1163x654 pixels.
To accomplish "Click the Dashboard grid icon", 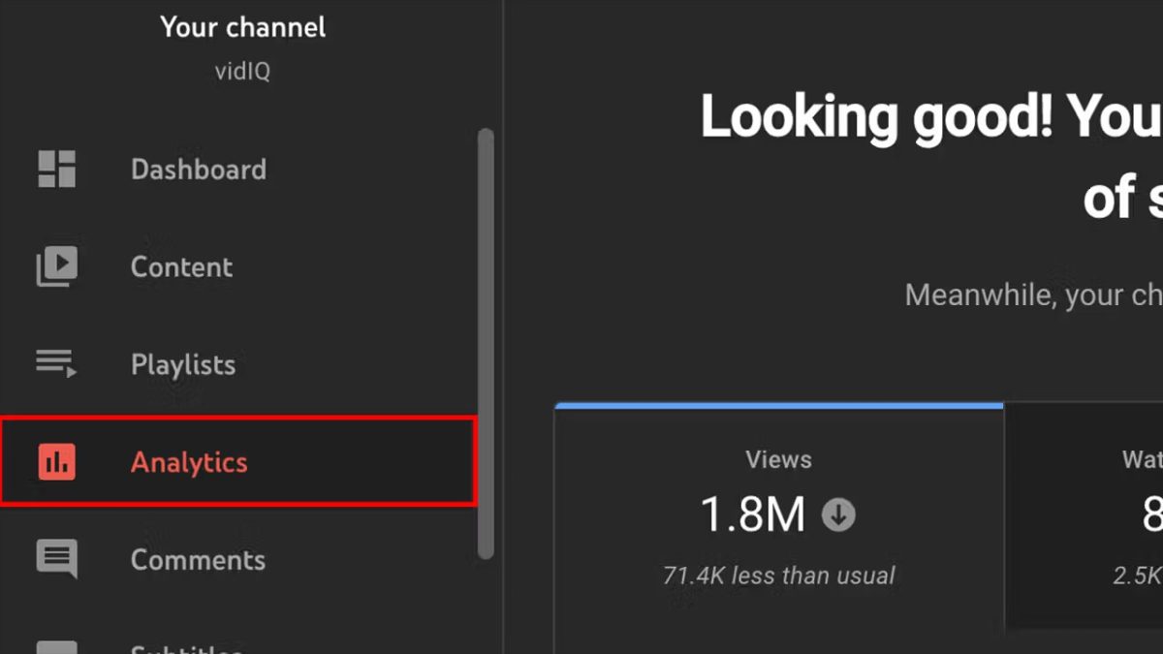I will point(56,169).
